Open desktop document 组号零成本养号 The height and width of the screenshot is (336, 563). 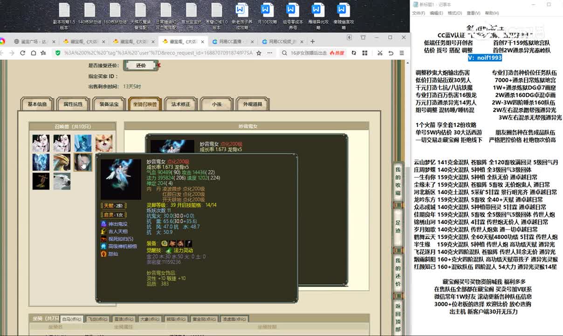pyautogui.click(x=293, y=16)
